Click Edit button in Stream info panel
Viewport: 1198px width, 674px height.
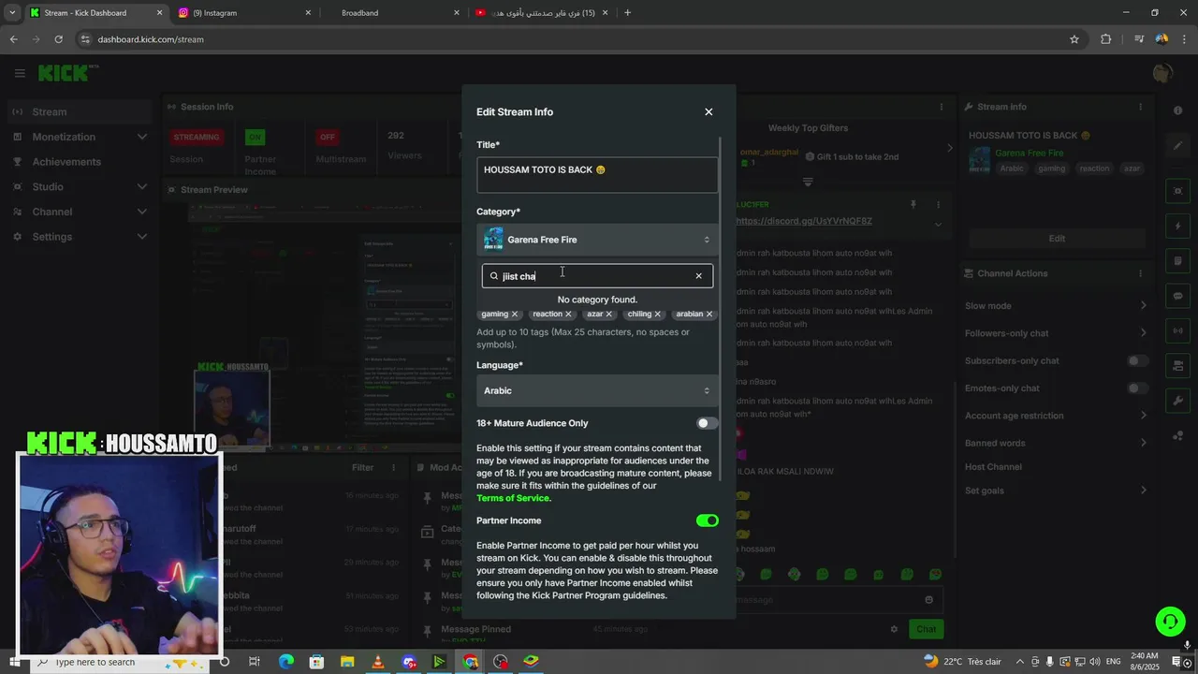1057,239
